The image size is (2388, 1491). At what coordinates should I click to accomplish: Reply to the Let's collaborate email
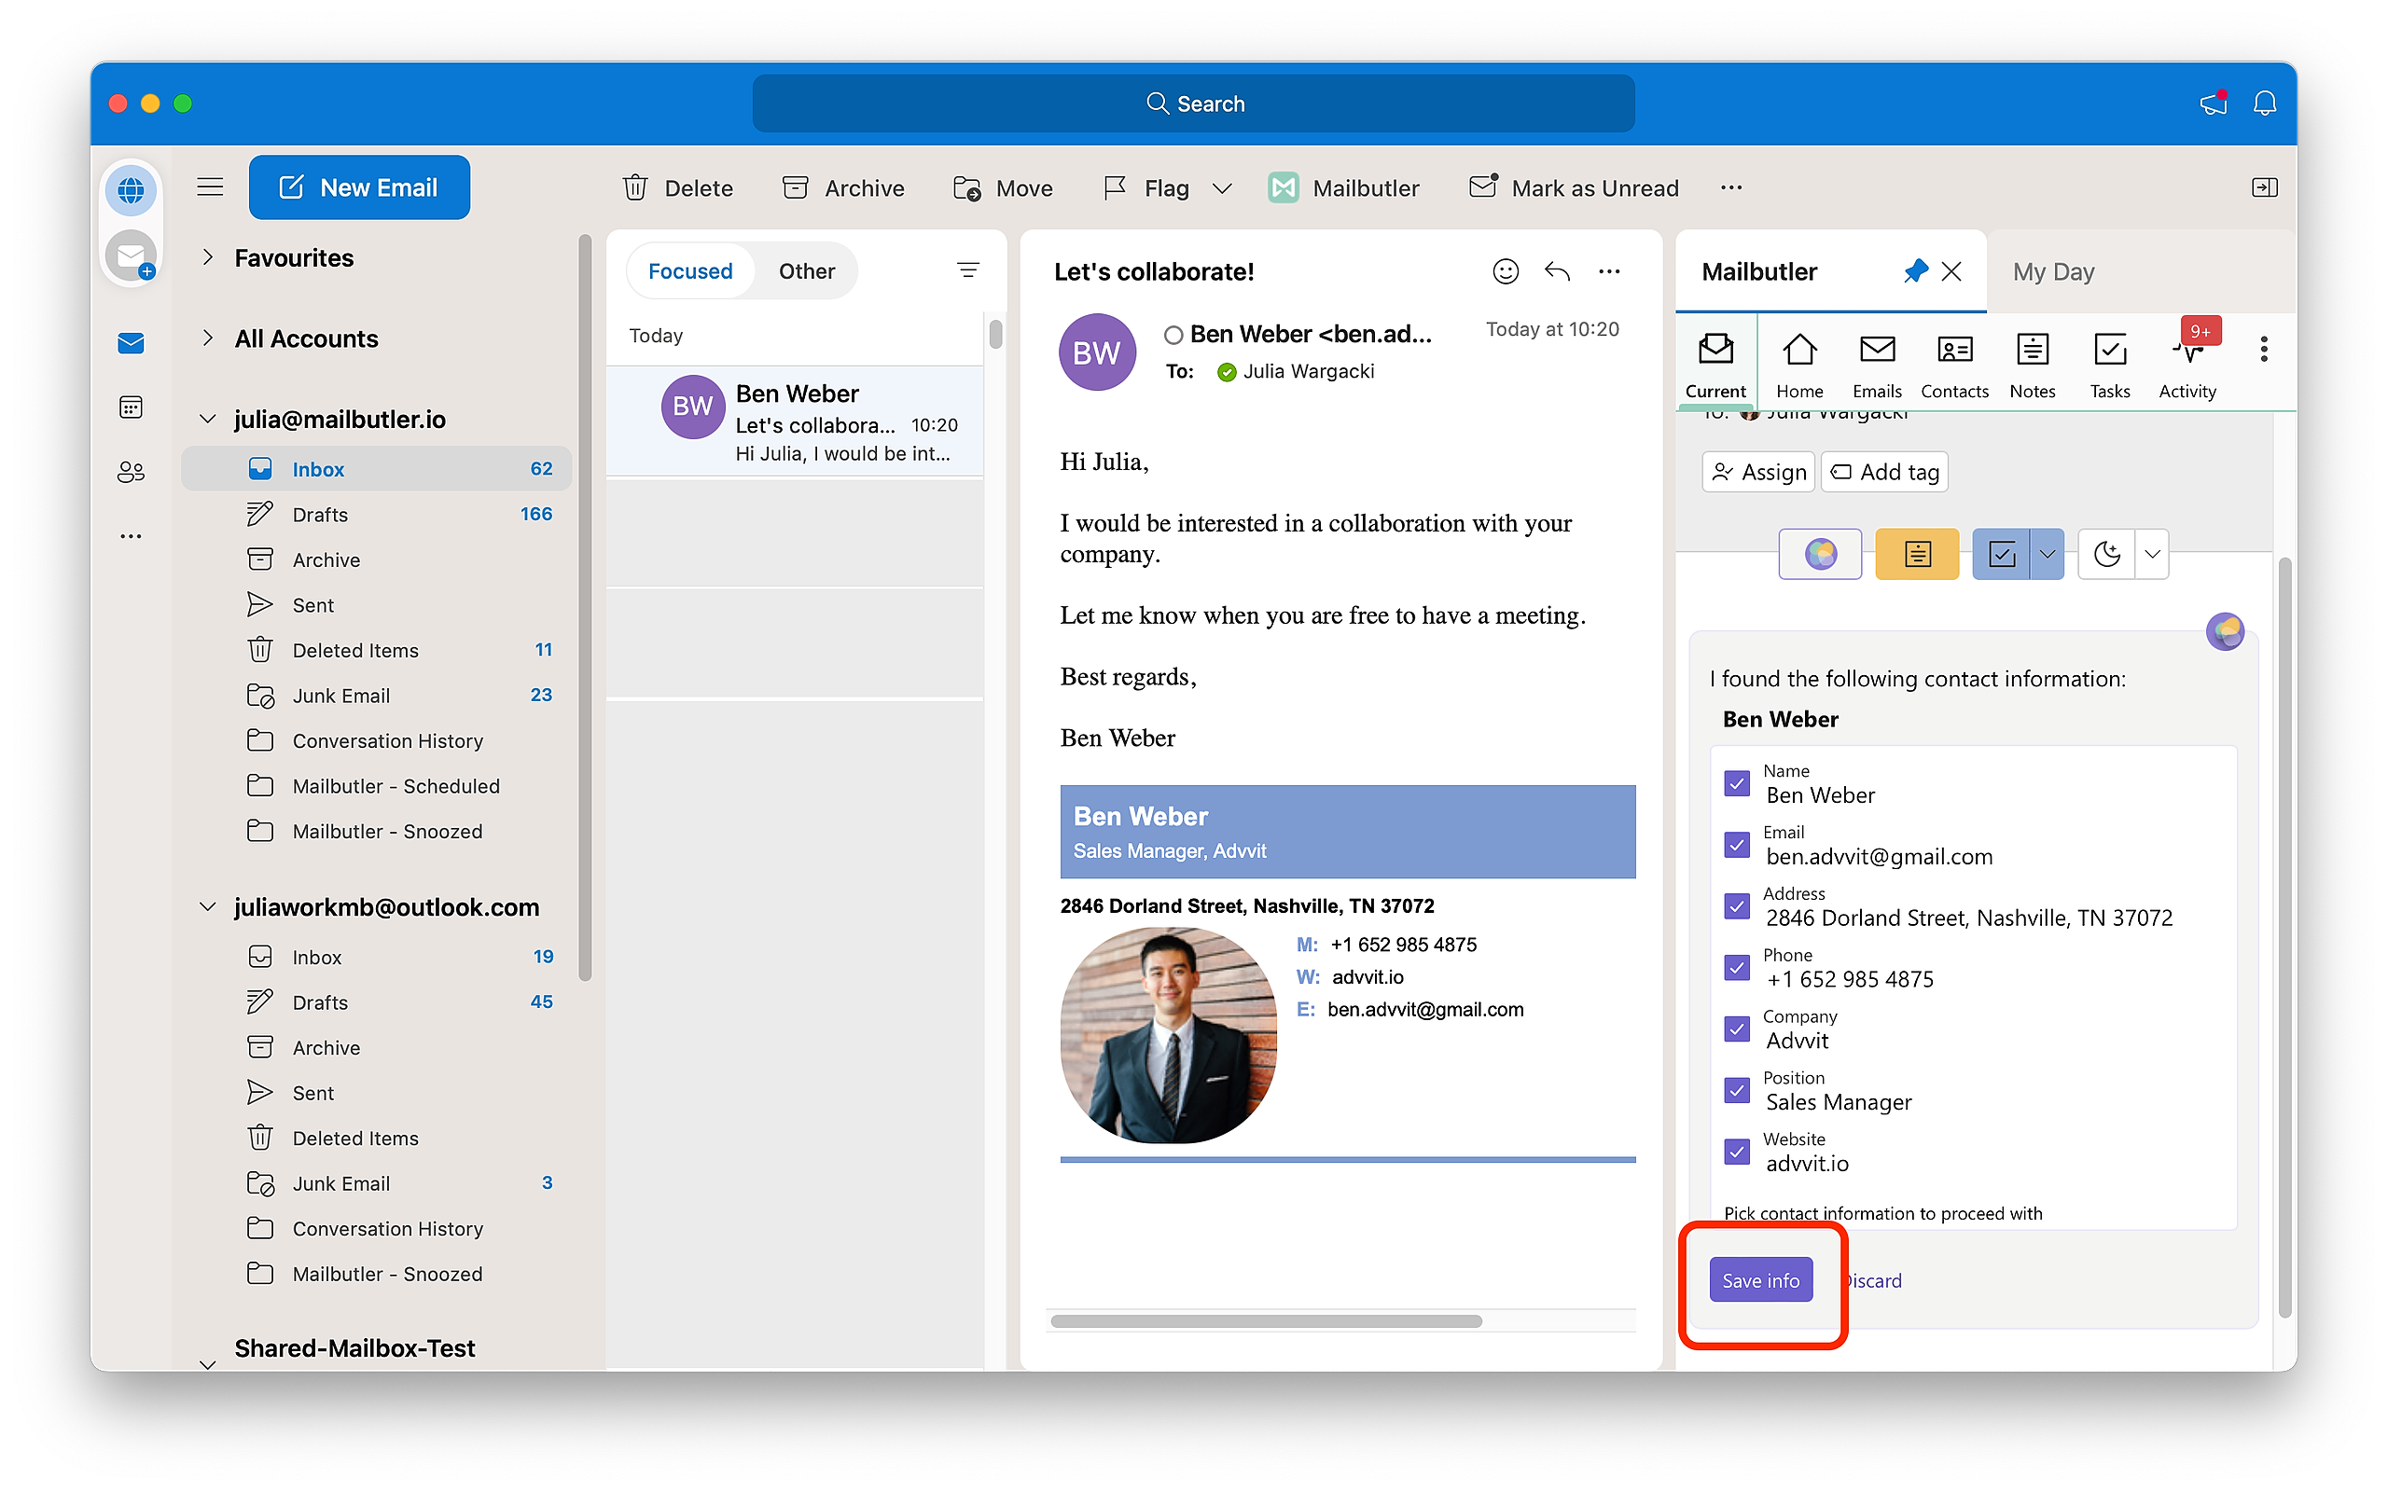(1558, 271)
